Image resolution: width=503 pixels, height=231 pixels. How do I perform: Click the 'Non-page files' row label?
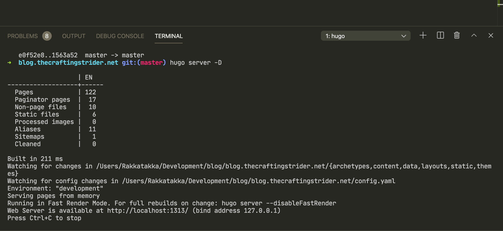pyautogui.click(x=41, y=107)
